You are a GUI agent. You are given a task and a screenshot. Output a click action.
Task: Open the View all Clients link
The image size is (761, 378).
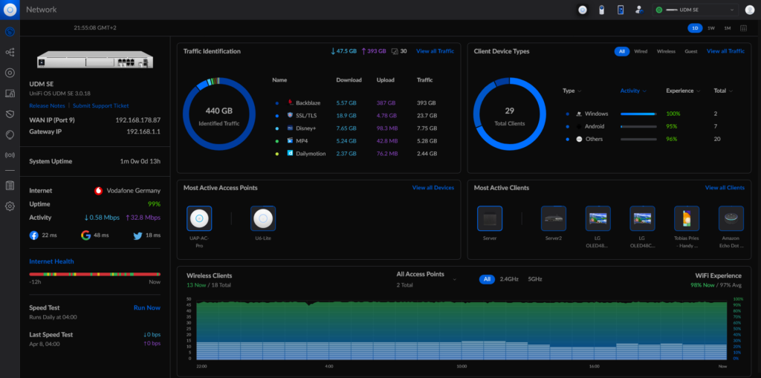pos(725,188)
